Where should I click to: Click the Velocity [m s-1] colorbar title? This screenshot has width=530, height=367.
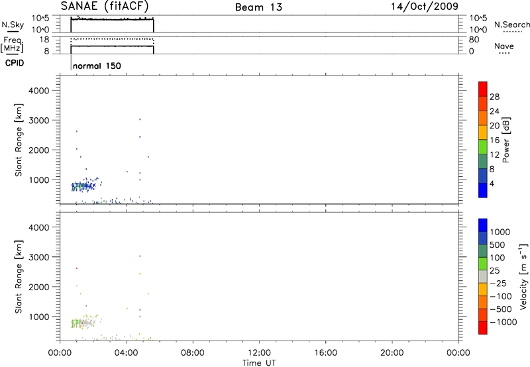(x=523, y=276)
